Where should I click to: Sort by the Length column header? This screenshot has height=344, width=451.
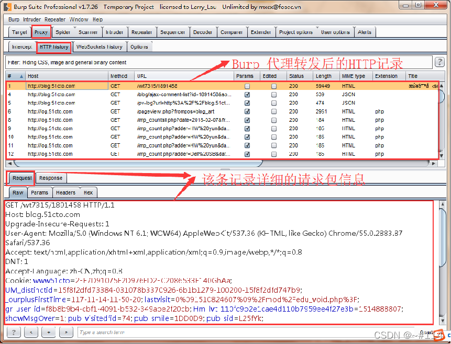(326, 76)
